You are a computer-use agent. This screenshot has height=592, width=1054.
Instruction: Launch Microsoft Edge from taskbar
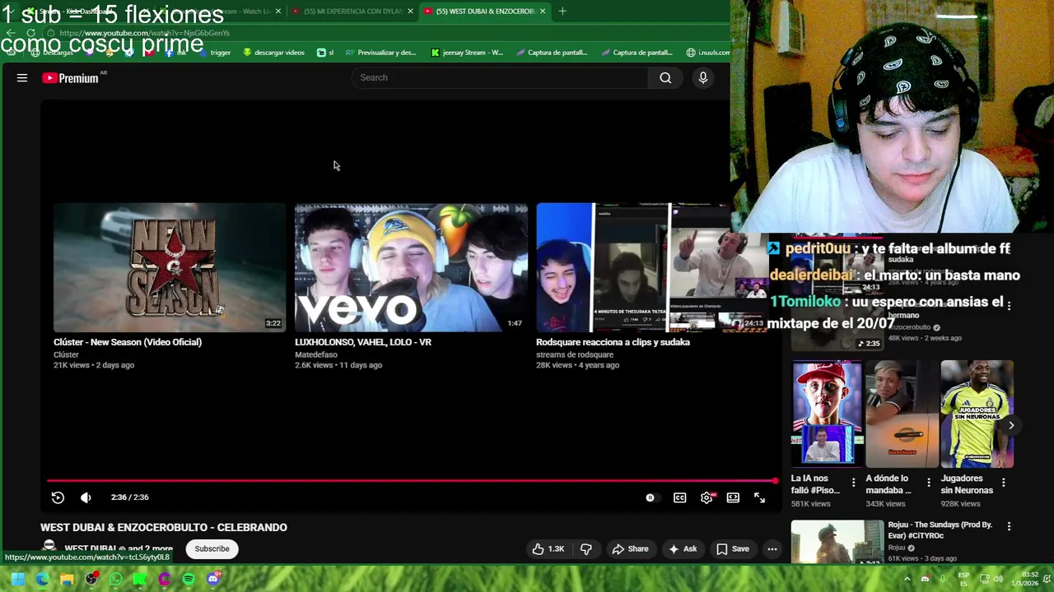tap(42, 579)
